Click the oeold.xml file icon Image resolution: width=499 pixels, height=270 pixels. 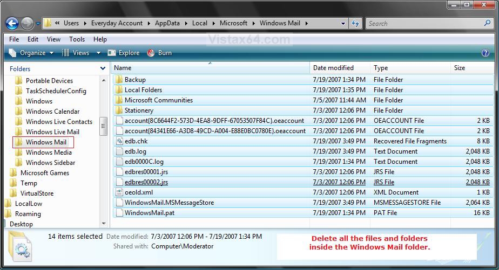(119, 192)
